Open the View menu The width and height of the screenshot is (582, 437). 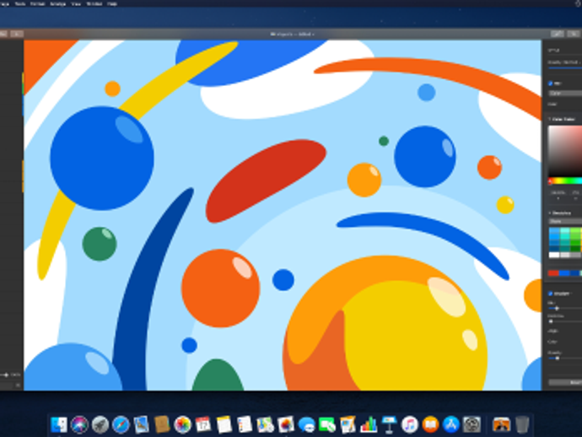tap(76, 3)
